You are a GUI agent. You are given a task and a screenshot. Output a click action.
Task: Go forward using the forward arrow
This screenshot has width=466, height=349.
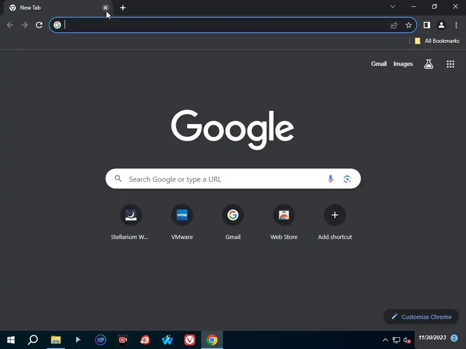pyautogui.click(x=25, y=25)
